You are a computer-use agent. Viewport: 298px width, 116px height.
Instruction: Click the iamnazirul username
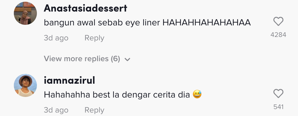coord(69,81)
